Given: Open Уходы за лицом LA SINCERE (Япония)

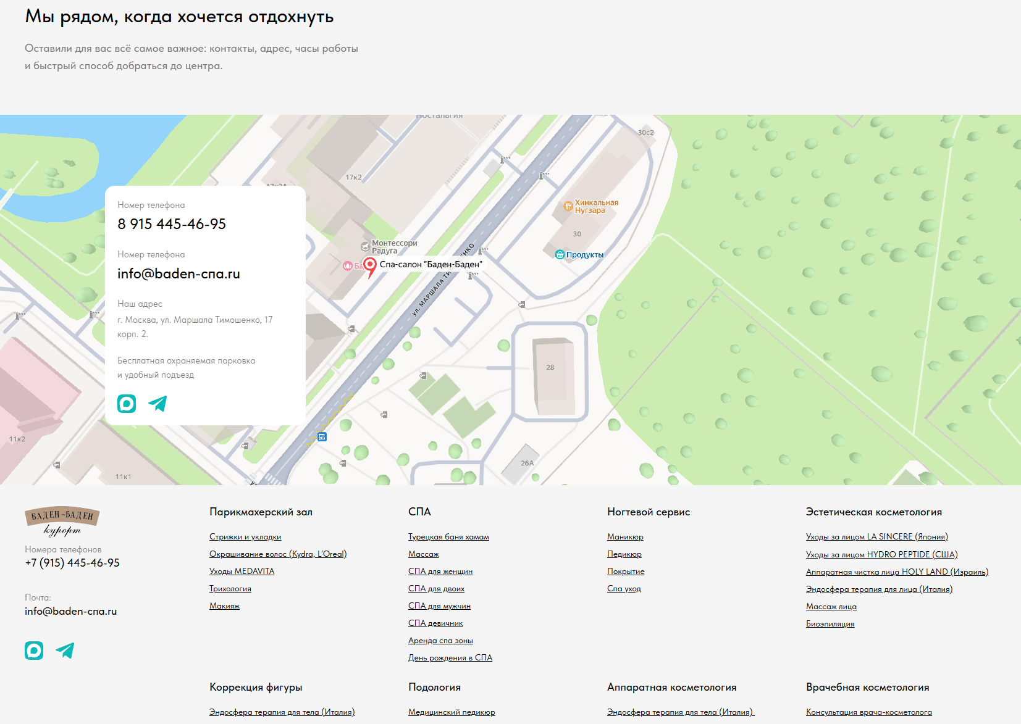Looking at the screenshot, I should click(x=877, y=537).
